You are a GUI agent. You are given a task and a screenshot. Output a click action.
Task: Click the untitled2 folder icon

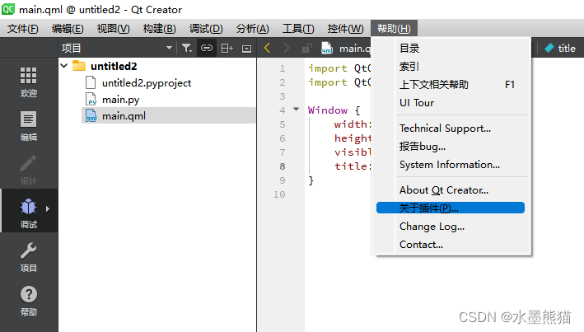(79, 66)
